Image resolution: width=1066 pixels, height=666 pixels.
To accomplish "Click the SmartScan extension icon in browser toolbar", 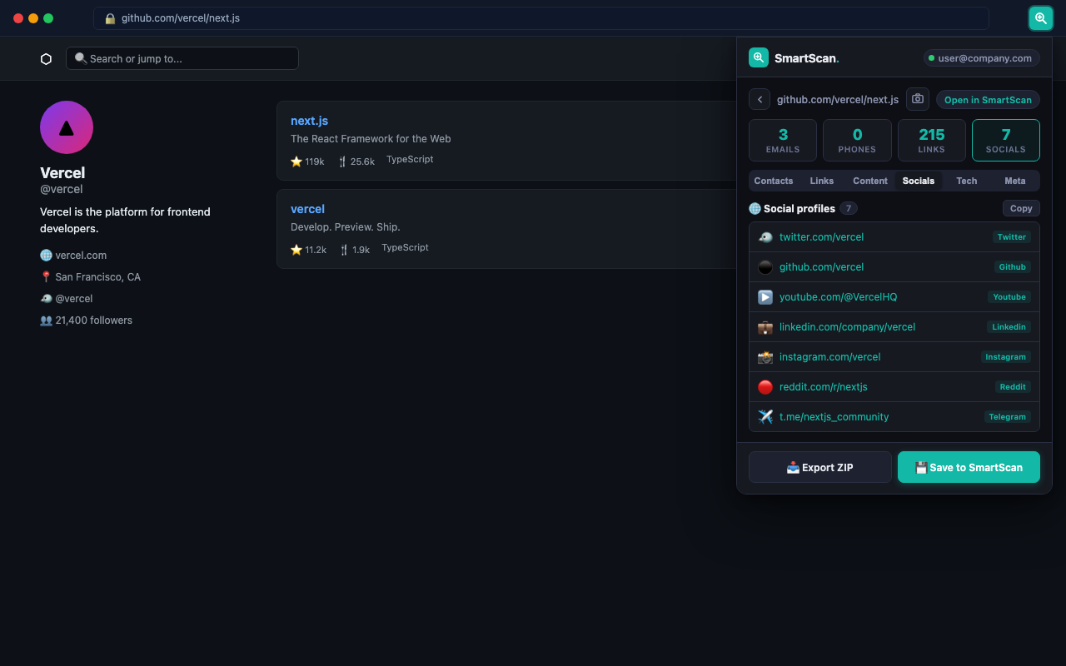I will pos(1041,18).
